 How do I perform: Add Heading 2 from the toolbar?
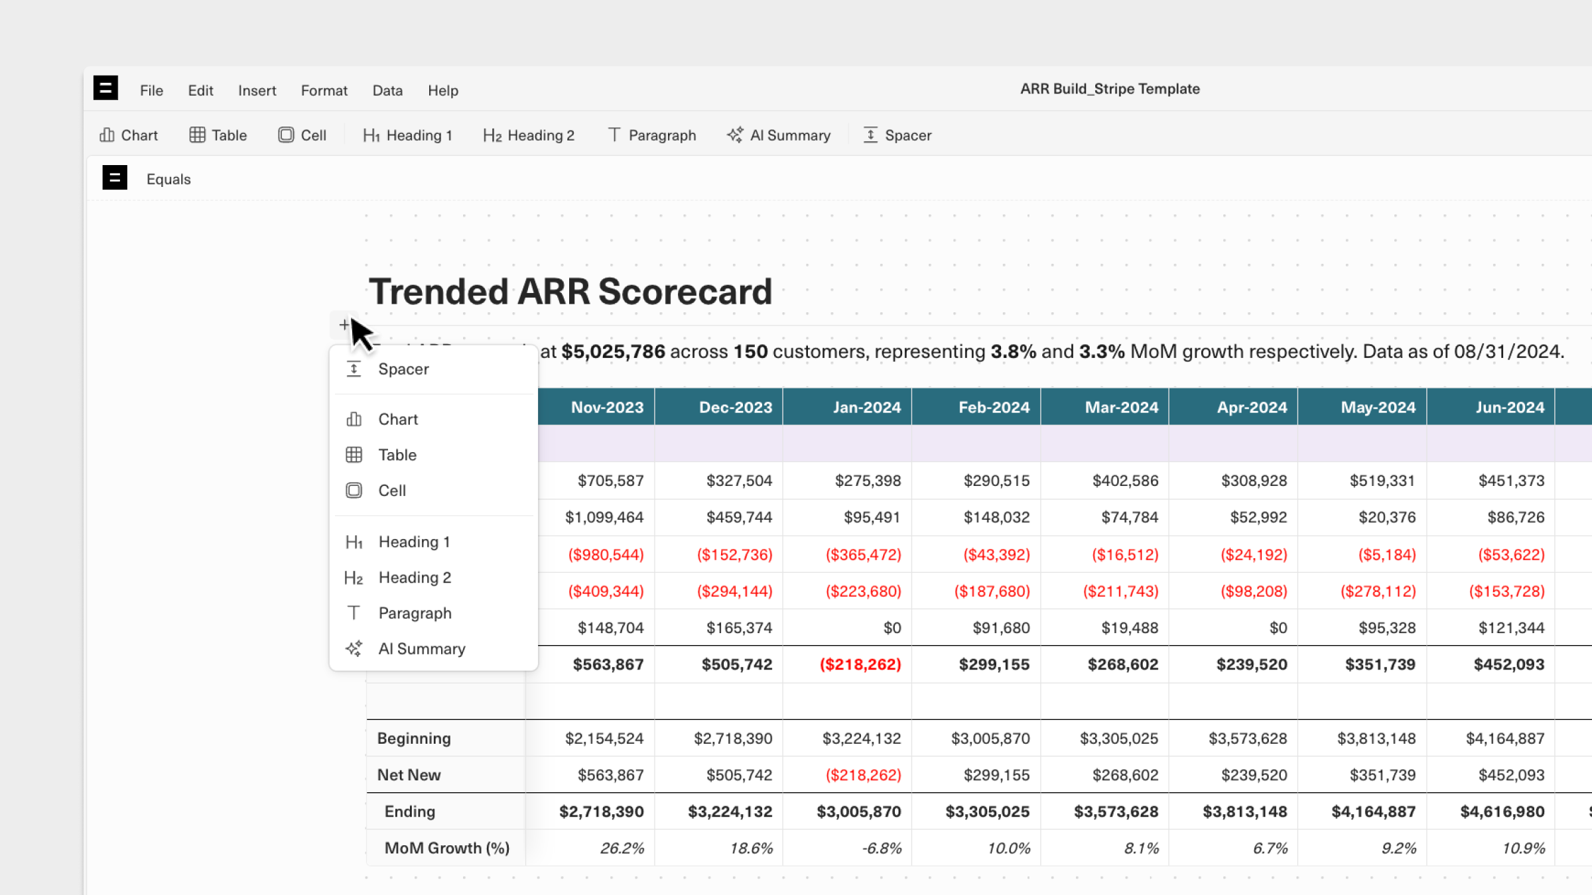(529, 135)
